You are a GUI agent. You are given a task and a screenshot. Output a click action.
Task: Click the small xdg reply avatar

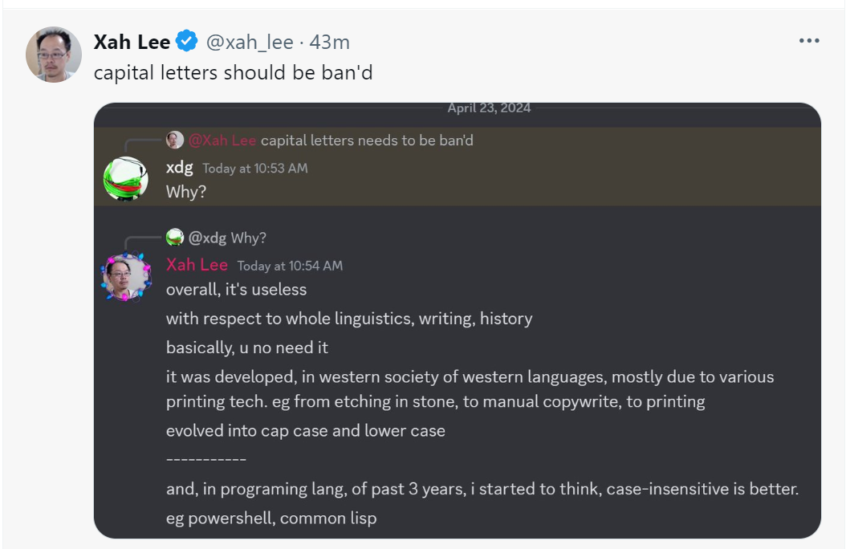[175, 238]
